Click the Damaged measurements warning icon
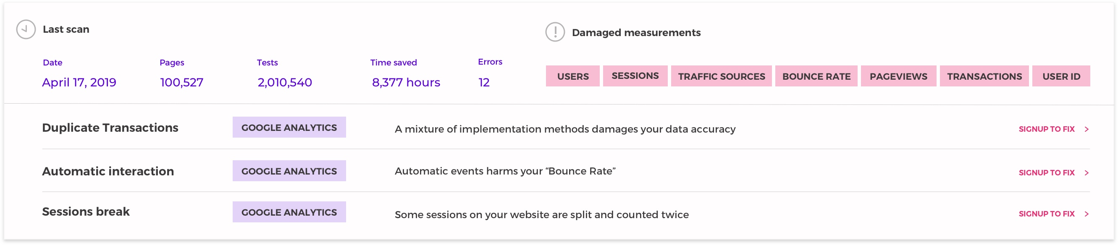 point(555,32)
